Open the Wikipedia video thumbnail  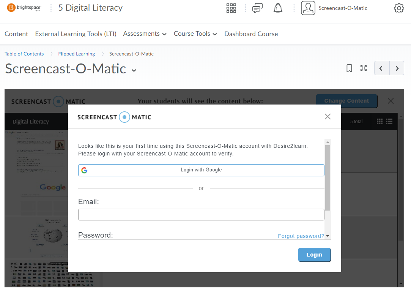coord(36,238)
